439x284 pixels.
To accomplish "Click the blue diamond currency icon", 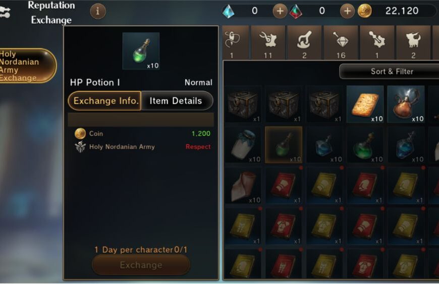I will (229, 12).
